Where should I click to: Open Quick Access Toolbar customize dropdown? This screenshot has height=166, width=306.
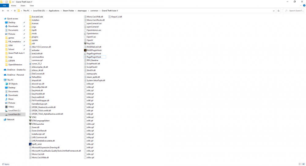tap(13, 2)
